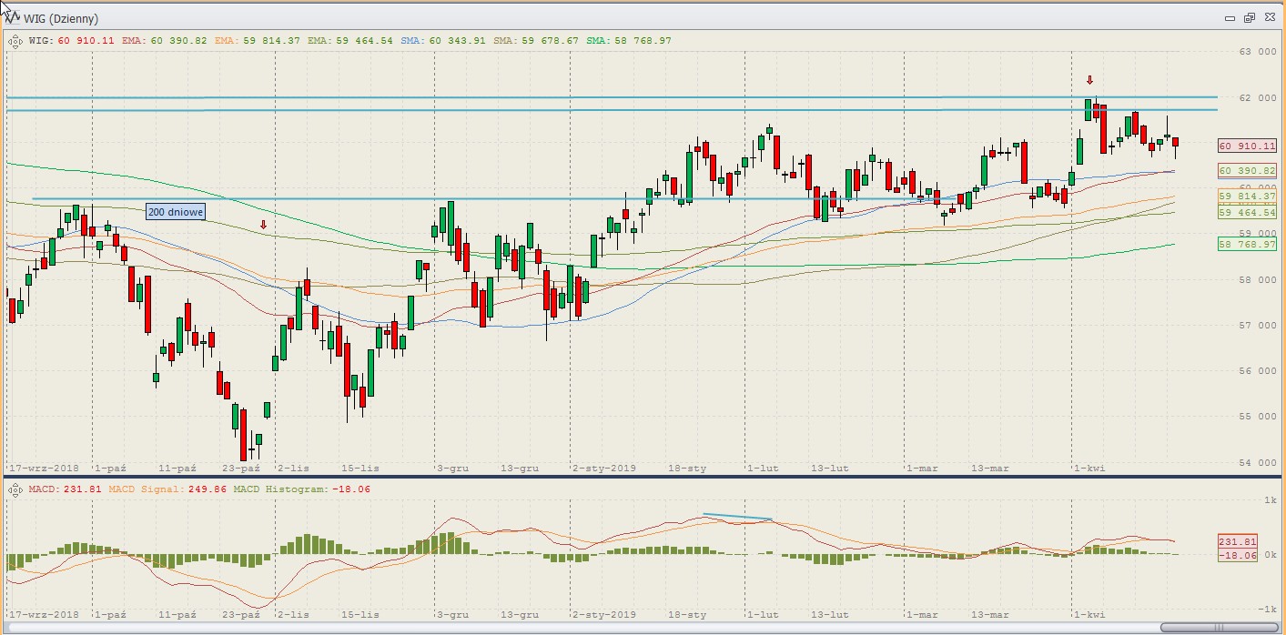Click the pan arrows icon in price chart header
This screenshot has width=1286, height=635.
[15, 40]
